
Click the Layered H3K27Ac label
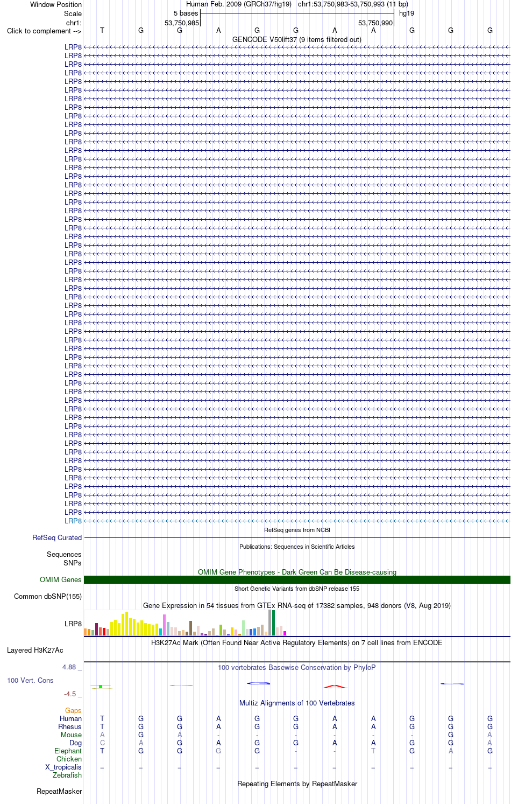pyautogui.click(x=35, y=650)
